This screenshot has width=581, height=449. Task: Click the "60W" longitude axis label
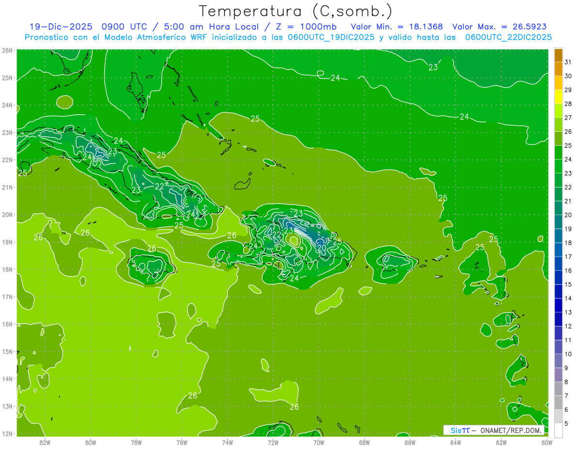(x=547, y=442)
